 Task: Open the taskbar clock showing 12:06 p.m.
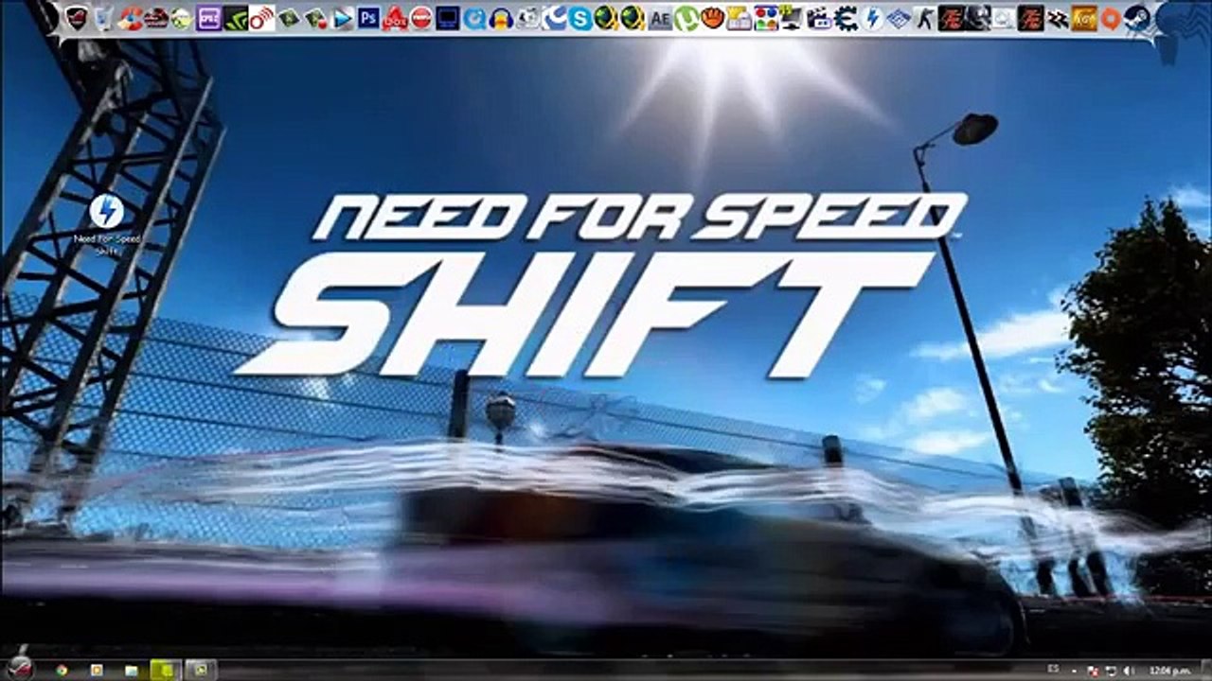[x=1170, y=670]
